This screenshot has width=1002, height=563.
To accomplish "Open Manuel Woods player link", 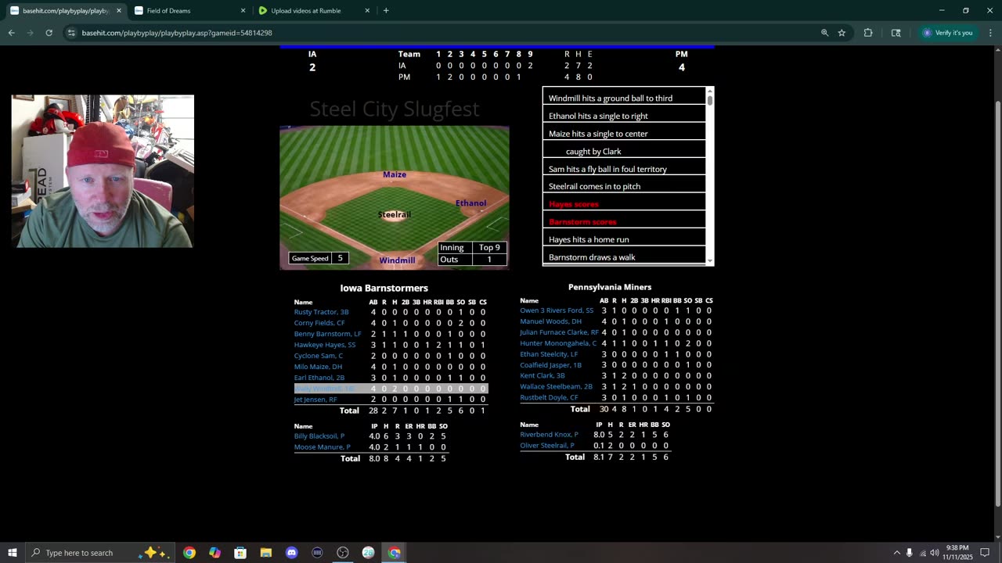I will 551,321.
